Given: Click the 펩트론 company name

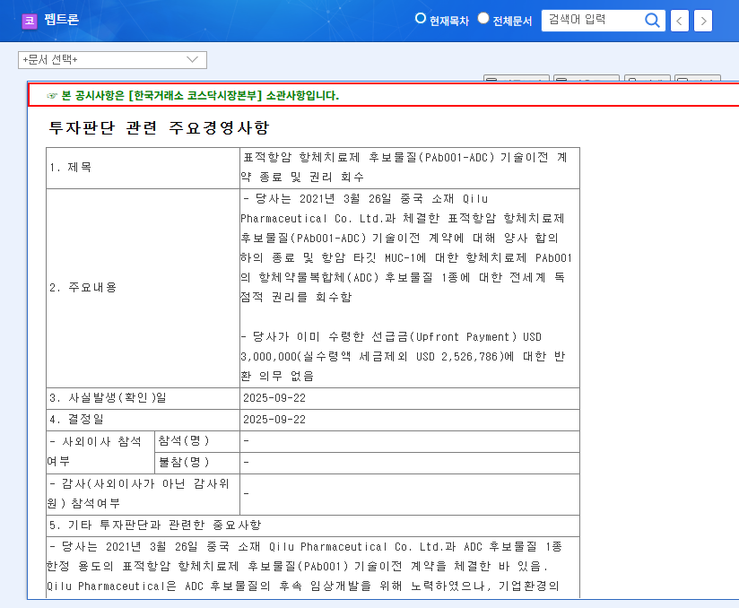Looking at the screenshot, I should [x=62, y=20].
